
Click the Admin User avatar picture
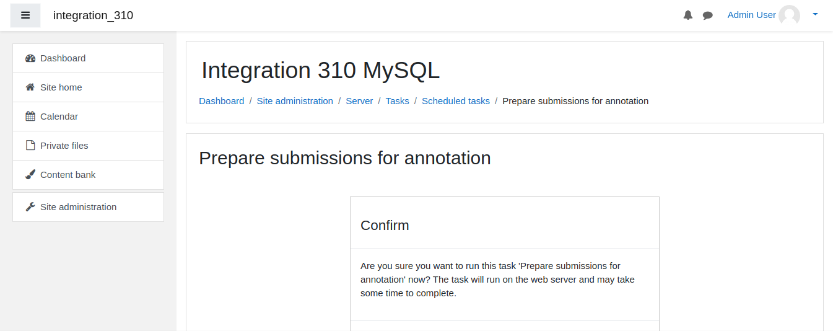coord(790,15)
